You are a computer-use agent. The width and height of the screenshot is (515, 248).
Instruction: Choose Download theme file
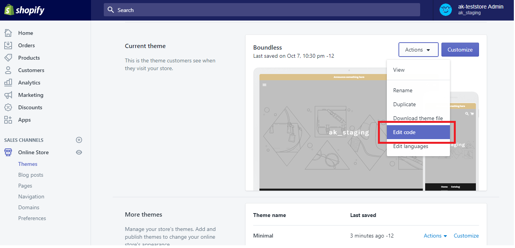point(418,118)
